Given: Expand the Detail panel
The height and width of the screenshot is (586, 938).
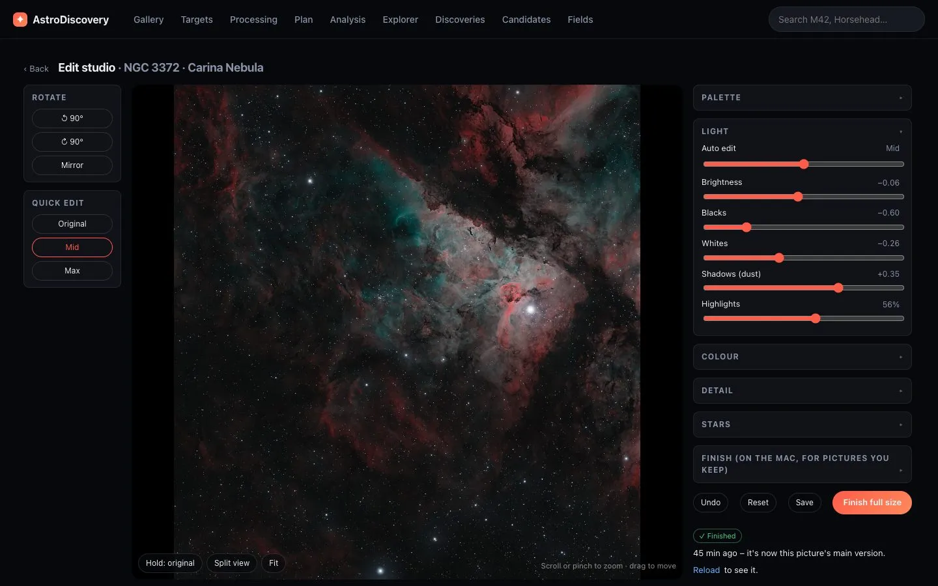Looking at the screenshot, I should (802, 391).
